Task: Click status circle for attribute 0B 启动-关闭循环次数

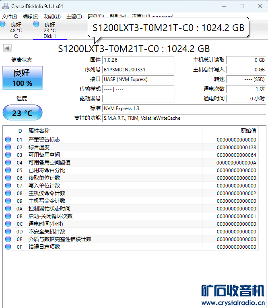Action: (8, 216)
